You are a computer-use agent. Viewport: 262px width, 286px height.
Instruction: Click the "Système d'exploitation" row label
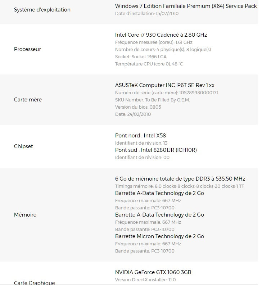tap(42, 10)
